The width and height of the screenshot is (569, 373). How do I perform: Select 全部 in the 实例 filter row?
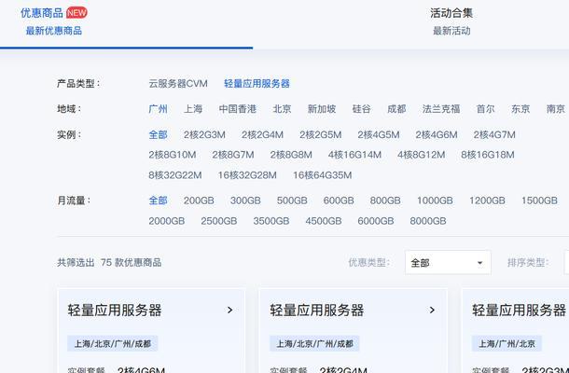(159, 134)
